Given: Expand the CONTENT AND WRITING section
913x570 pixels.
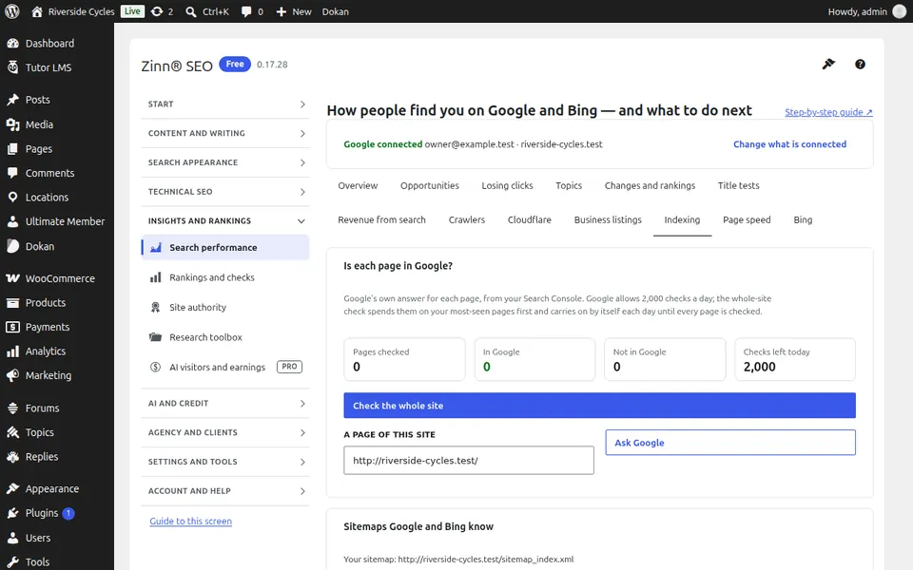Looking at the screenshot, I should pos(225,133).
